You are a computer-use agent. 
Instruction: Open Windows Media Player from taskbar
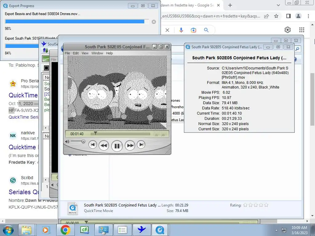[x=46, y=230]
